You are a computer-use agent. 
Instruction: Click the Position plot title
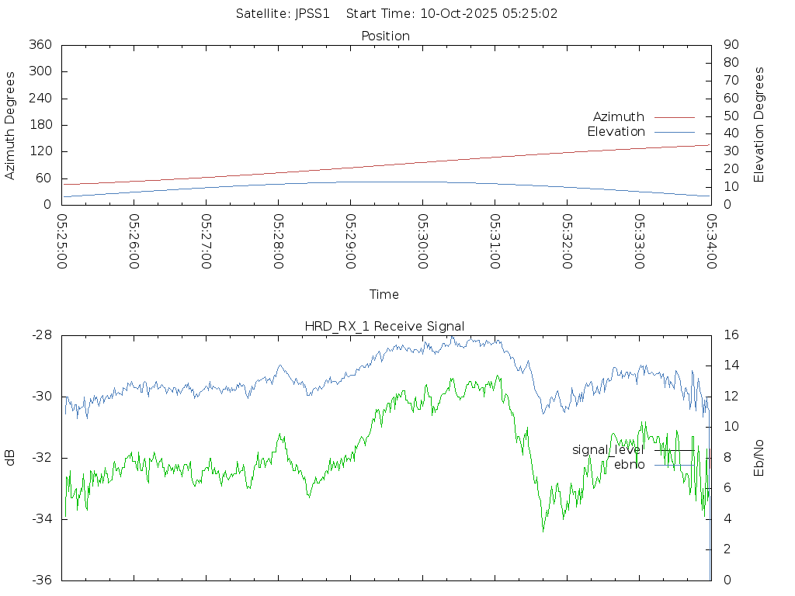386,36
